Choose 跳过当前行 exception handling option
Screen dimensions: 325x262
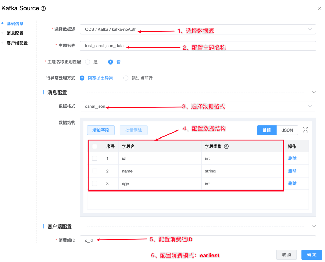[126, 78]
